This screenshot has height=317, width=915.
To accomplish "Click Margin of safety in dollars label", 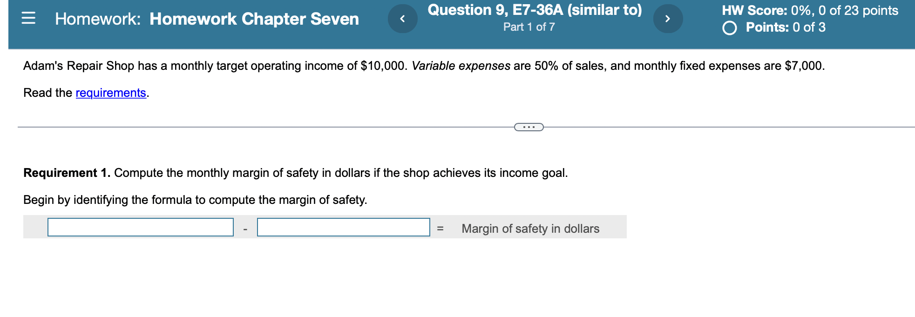I will (x=530, y=229).
